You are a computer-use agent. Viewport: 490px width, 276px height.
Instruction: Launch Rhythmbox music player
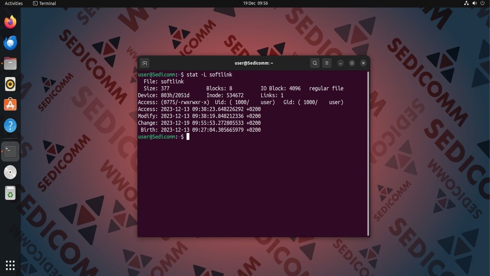click(x=10, y=84)
